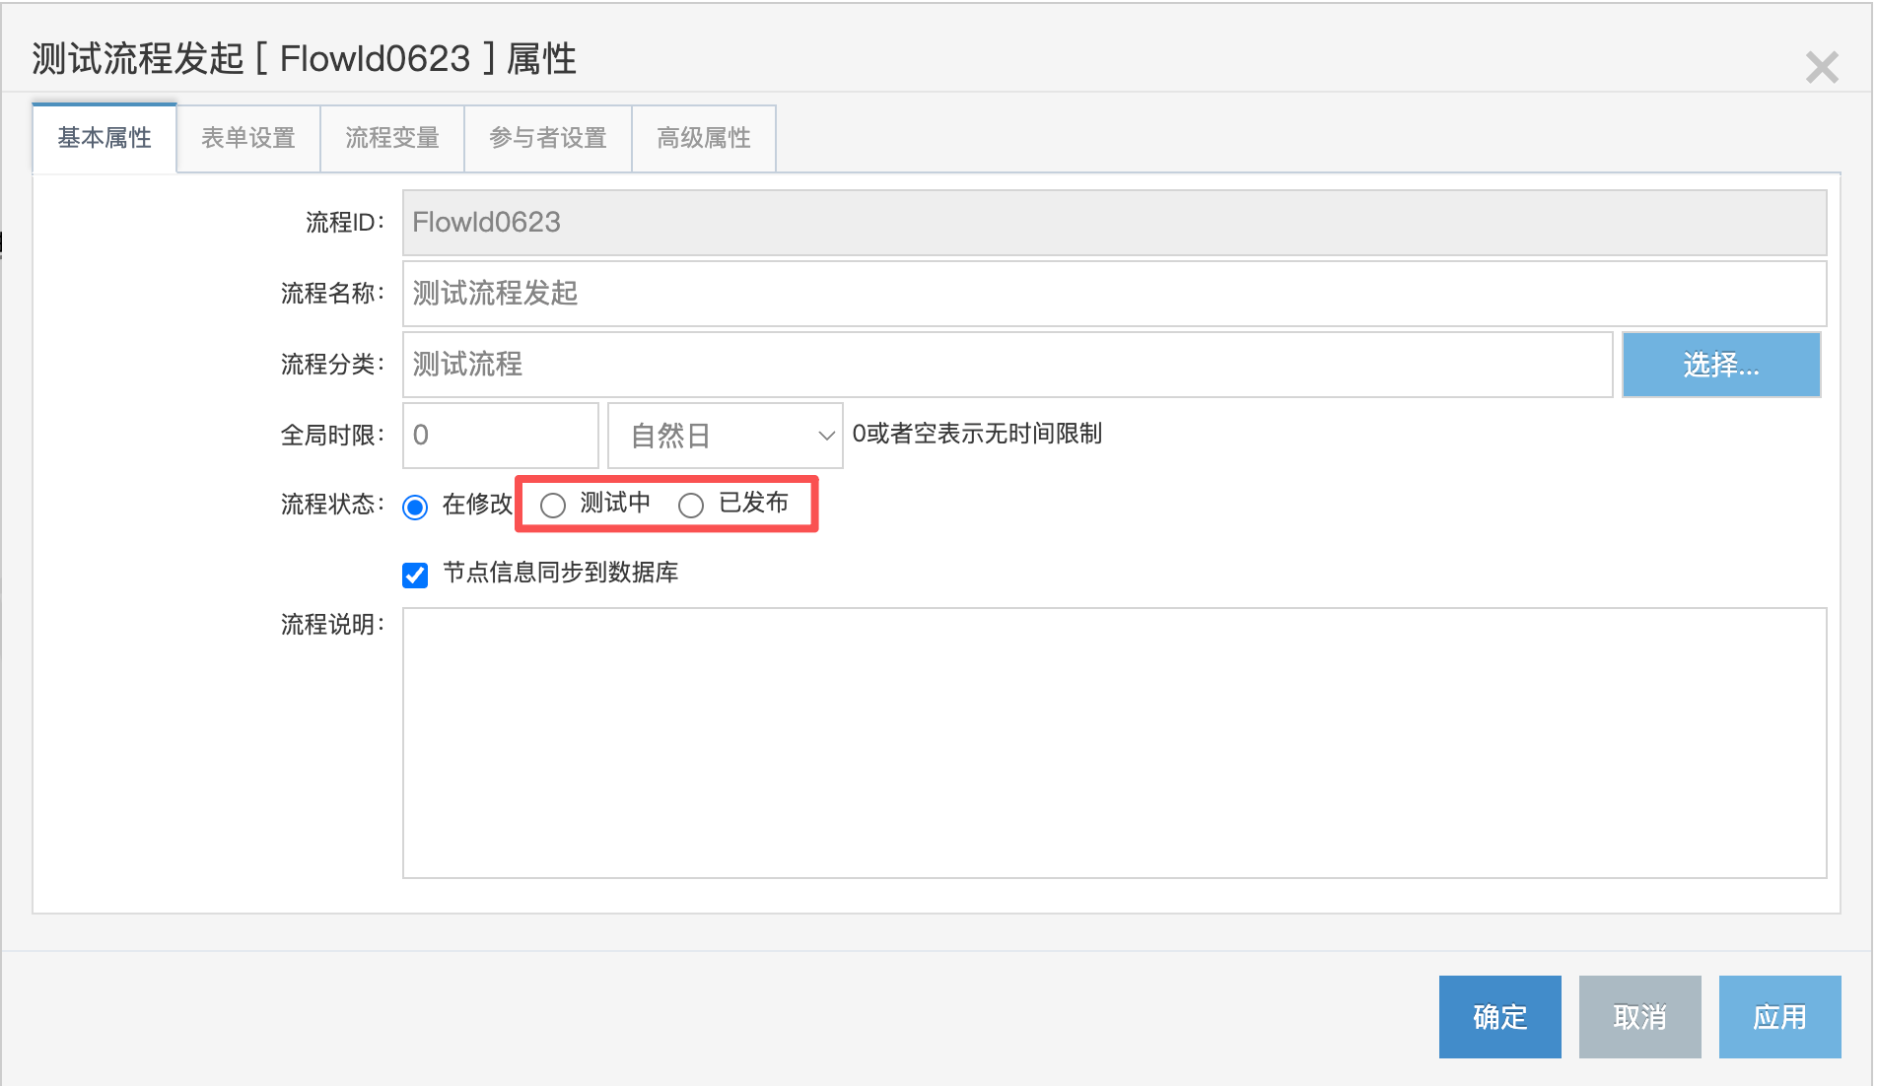Click the 选择... button for 流程分类
This screenshot has height=1086, width=1877.
1721,365
